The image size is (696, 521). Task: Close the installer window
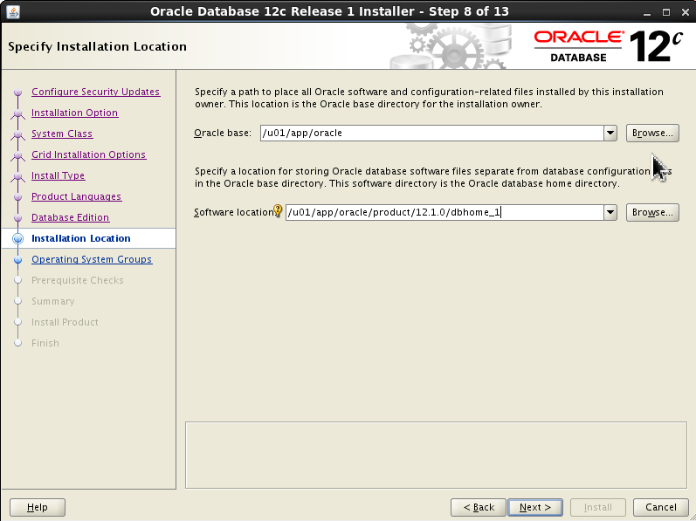pyautogui.click(x=686, y=12)
